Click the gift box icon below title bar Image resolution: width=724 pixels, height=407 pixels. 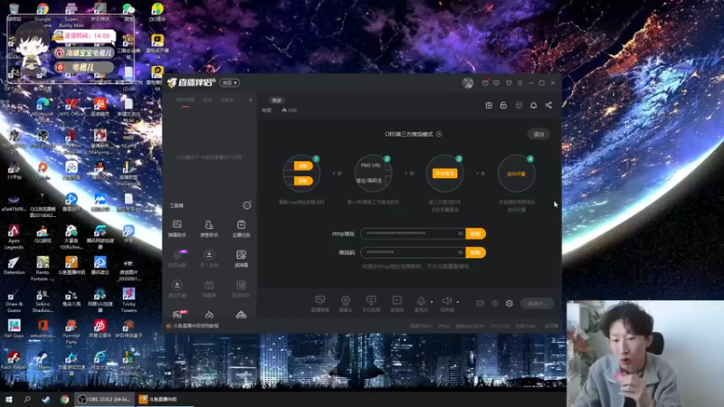pos(489,105)
